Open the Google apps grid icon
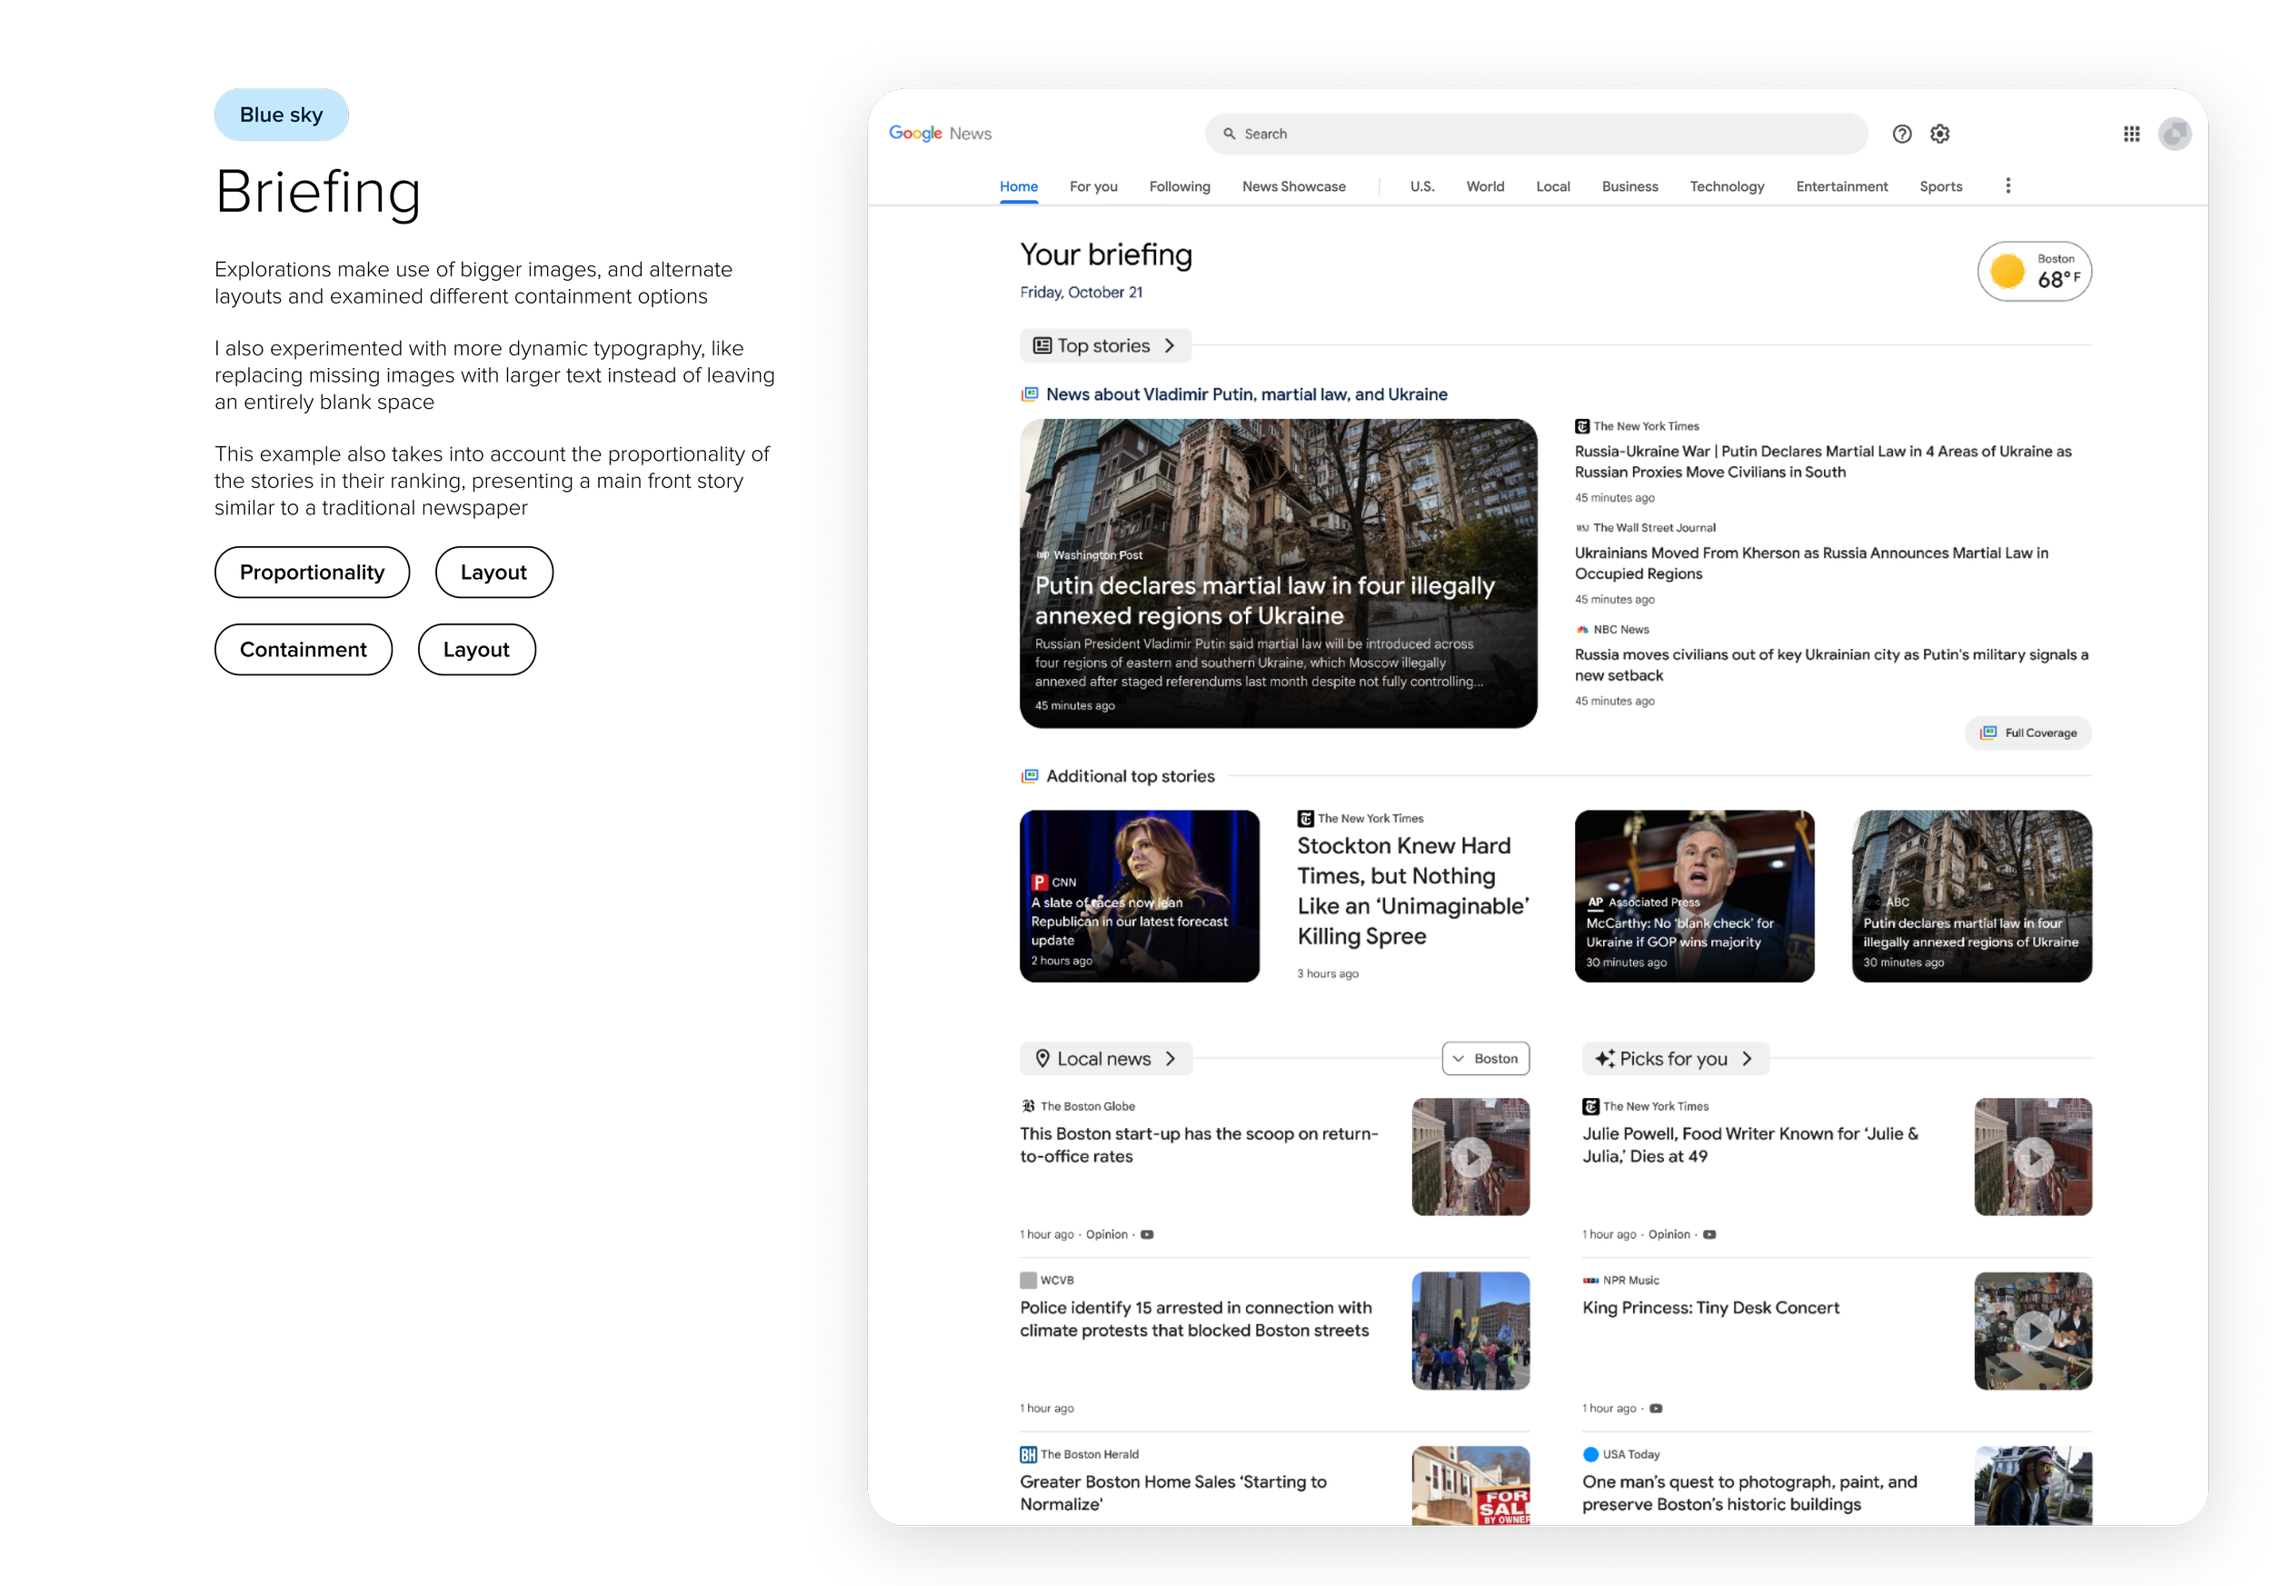The image size is (2272, 1586). [x=2131, y=134]
